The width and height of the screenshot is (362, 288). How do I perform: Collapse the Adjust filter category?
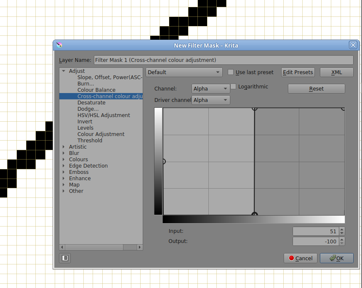64,71
